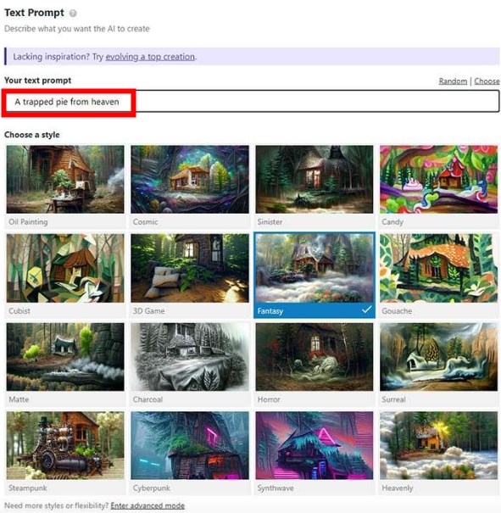
Task: Click the Text Prompt help question-mark icon
Action: [x=73, y=13]
